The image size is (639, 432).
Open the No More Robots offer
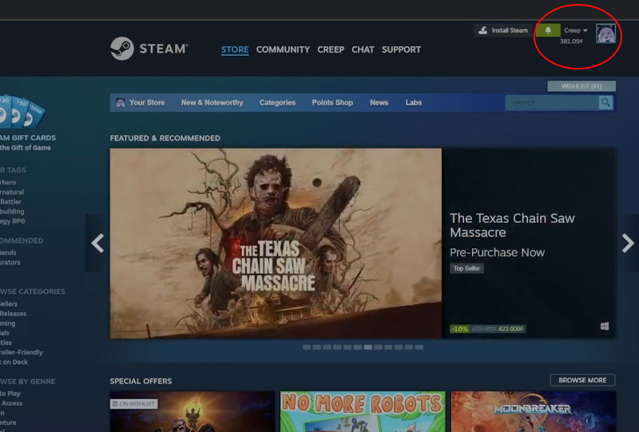coord(363,411)
